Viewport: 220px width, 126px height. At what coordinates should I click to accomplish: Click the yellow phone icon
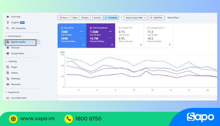[69, 119]
